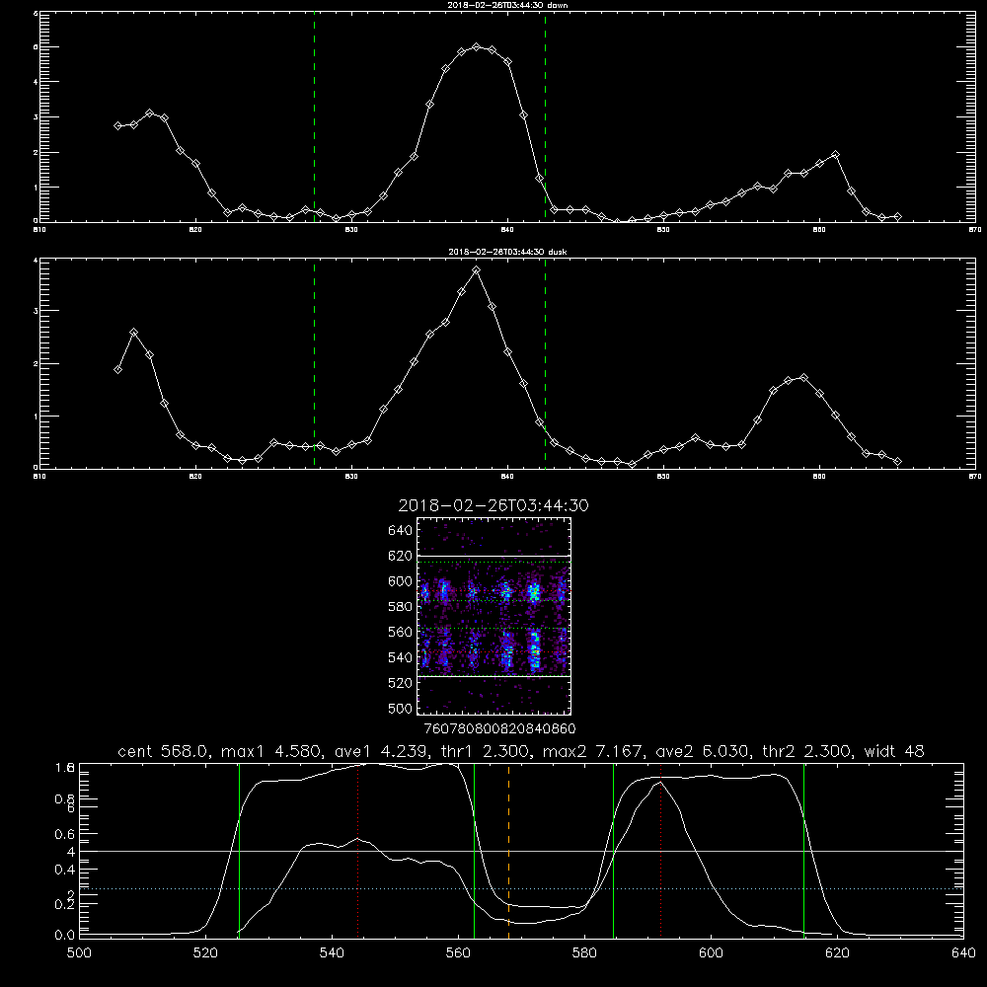This screenshot has height=987, width=987.
Task: Click the '620' y-axis label beside spectrogram
Action: coord(401,556)
